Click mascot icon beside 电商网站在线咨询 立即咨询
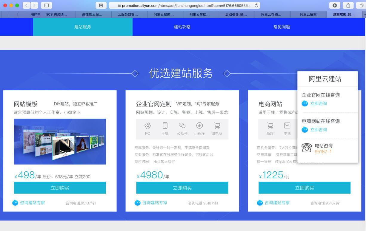The width and height of the screenshot is (366, 231). coord(305,130)
